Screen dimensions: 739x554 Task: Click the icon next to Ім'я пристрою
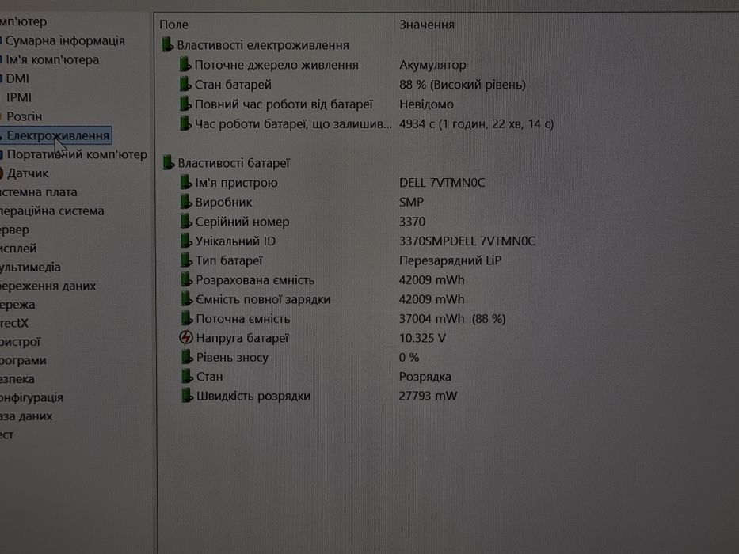click(x=186, y=182)
